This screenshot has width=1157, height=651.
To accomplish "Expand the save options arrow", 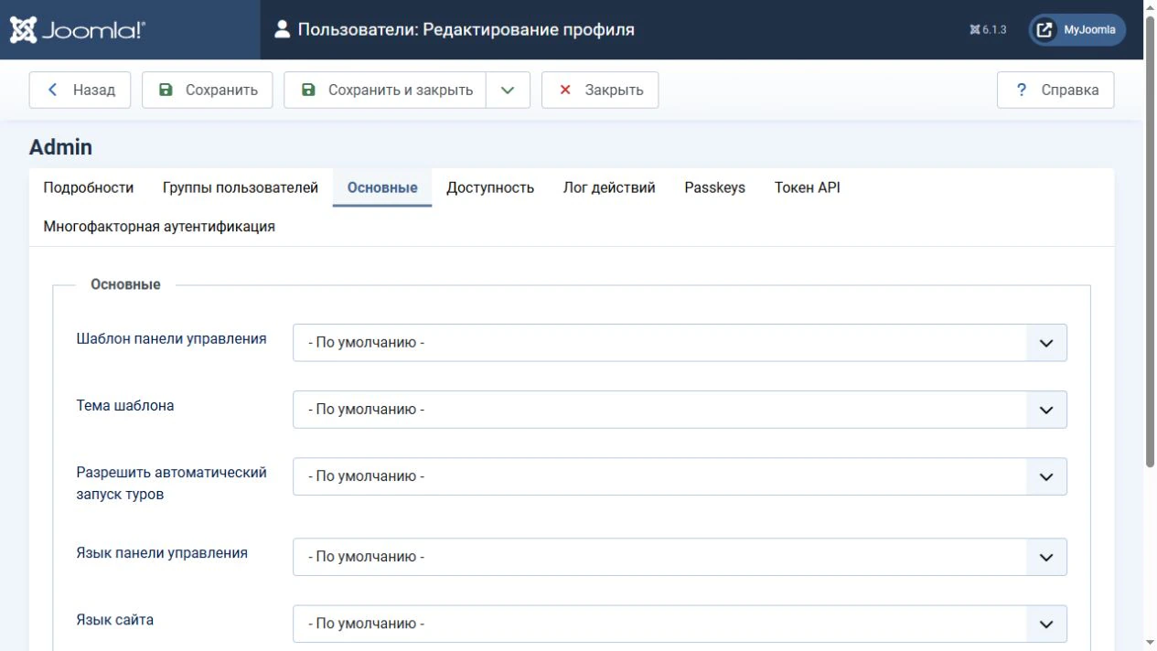I will click(x=509, y=90).
